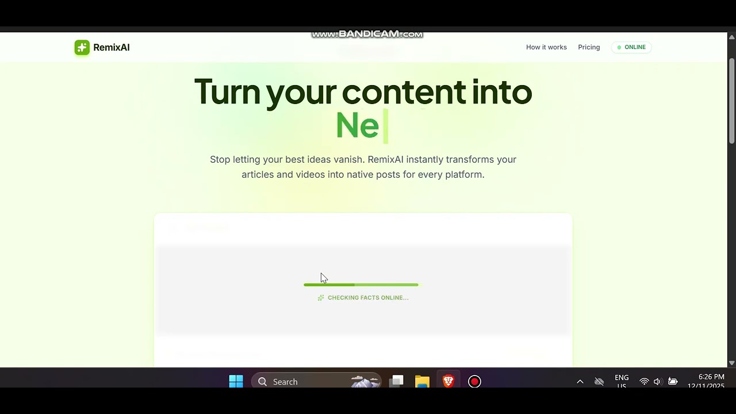736x414 pixels.
Task: Click the "Turn your content into" headline
Action: pyautogui.click(x=363, y=91)
